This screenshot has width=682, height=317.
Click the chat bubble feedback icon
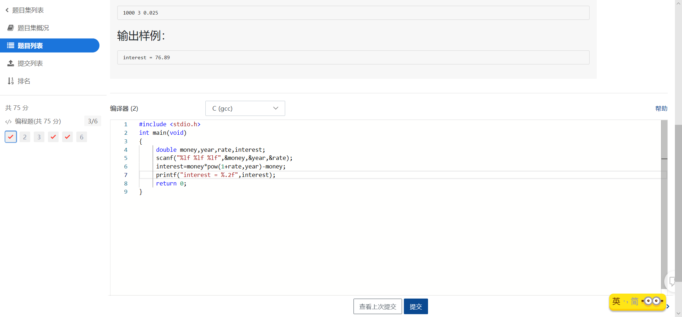[x=672, y=282]
